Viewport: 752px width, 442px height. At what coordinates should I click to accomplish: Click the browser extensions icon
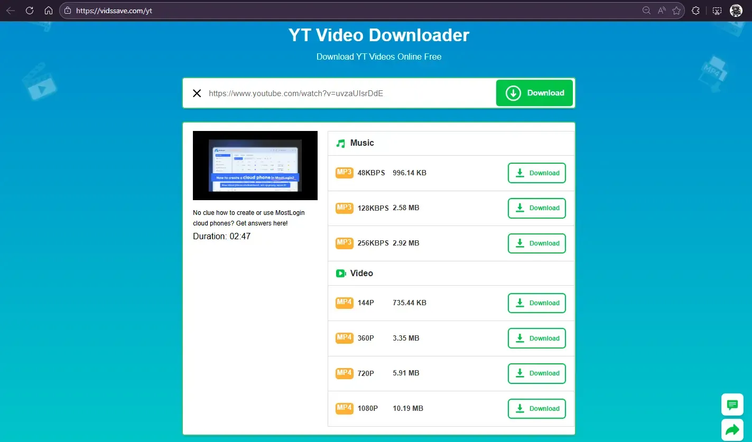pyautogui.click(x=695, y=10)
